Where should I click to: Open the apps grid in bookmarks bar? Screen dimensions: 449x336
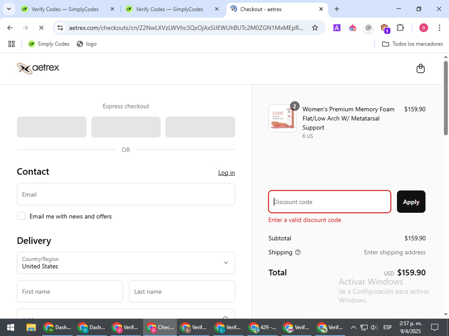(x=11, y=44)
